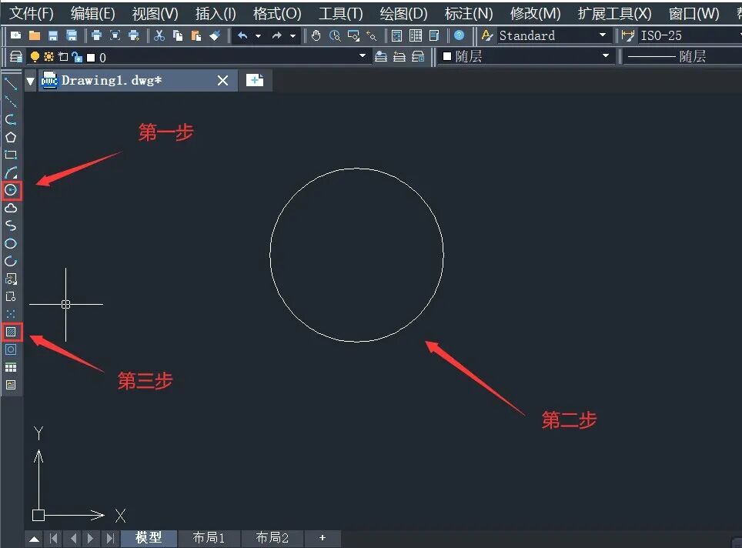Select the Polygon tool
The height and width of the screenshot is (548, 742).
point(11,137)
